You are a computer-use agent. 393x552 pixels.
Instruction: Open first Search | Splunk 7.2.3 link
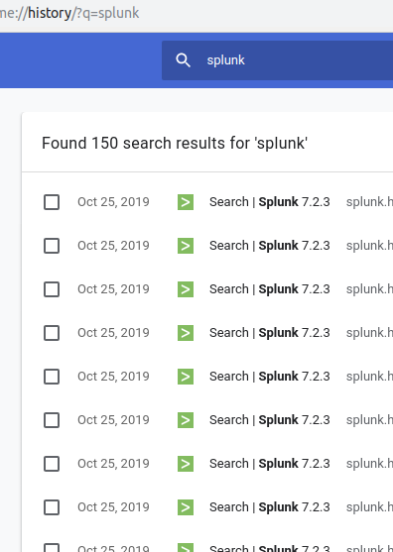pos(270,202)
